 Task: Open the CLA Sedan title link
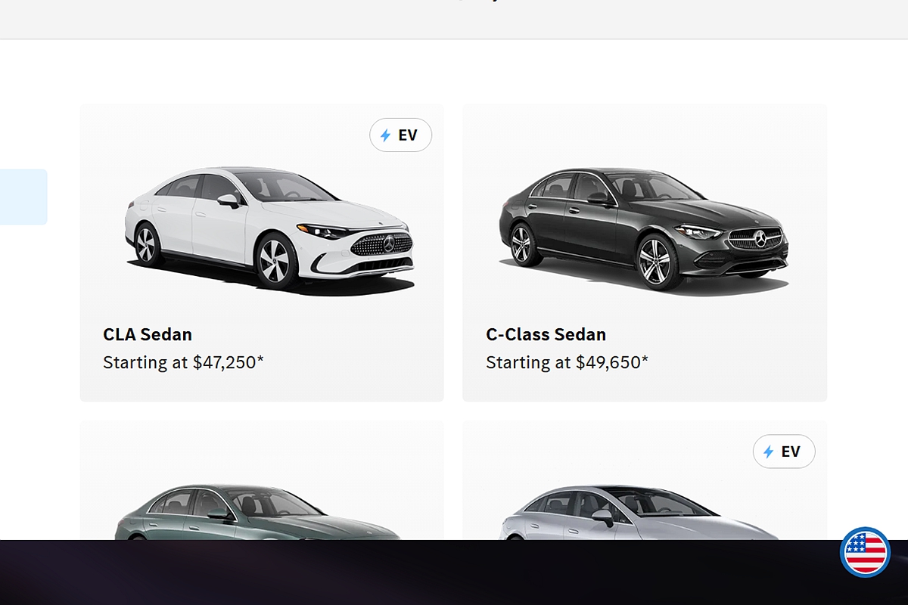coord(148,334)
